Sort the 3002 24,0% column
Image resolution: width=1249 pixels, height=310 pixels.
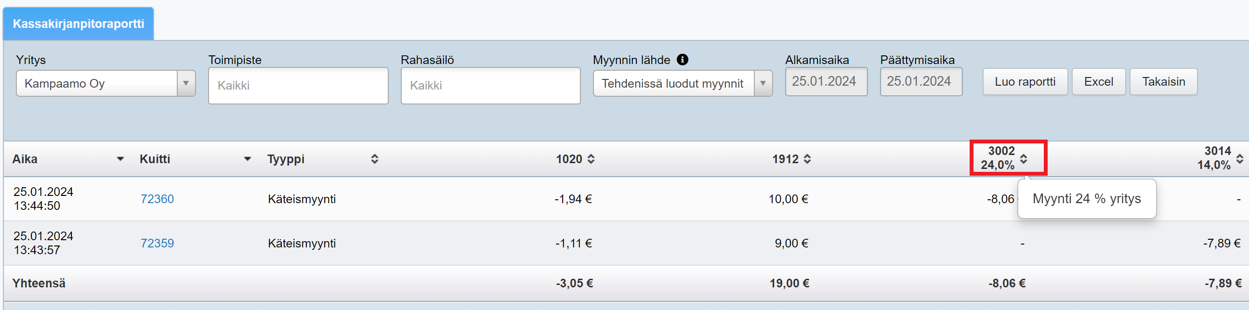point(1023,158)
